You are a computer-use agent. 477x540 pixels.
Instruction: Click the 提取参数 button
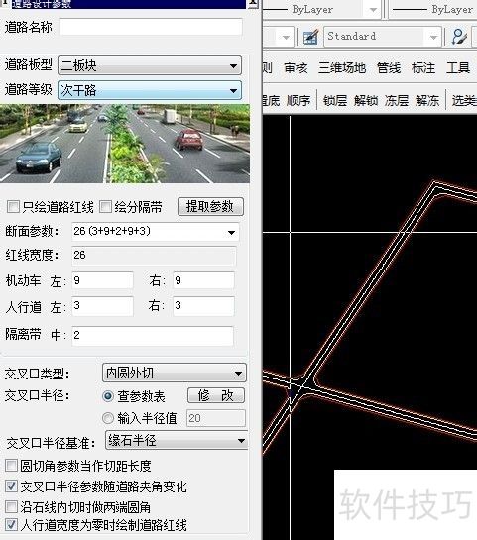coord(210,207)
